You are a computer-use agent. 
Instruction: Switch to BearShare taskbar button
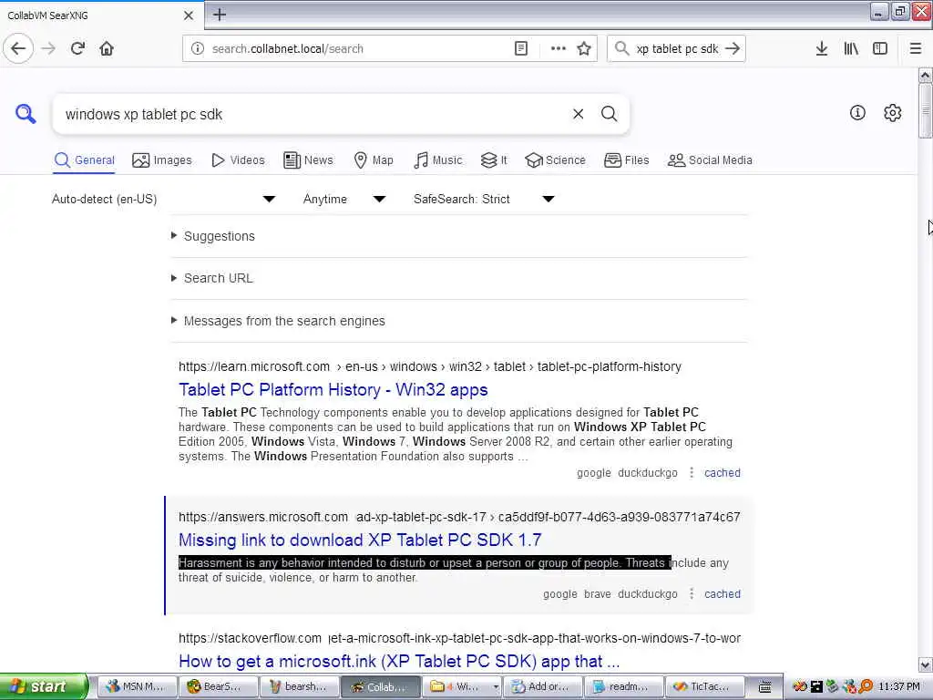coord(219,686)
